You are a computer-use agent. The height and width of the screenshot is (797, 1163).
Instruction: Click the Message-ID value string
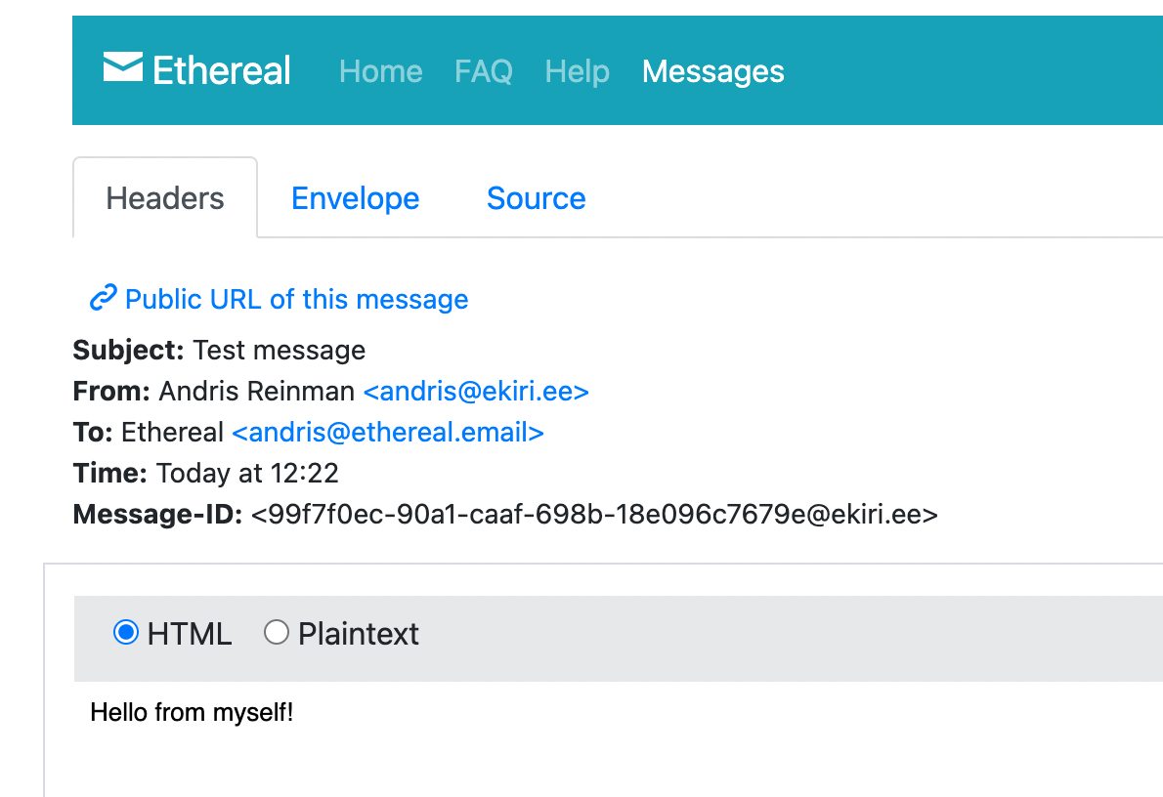tap(594, 515)
